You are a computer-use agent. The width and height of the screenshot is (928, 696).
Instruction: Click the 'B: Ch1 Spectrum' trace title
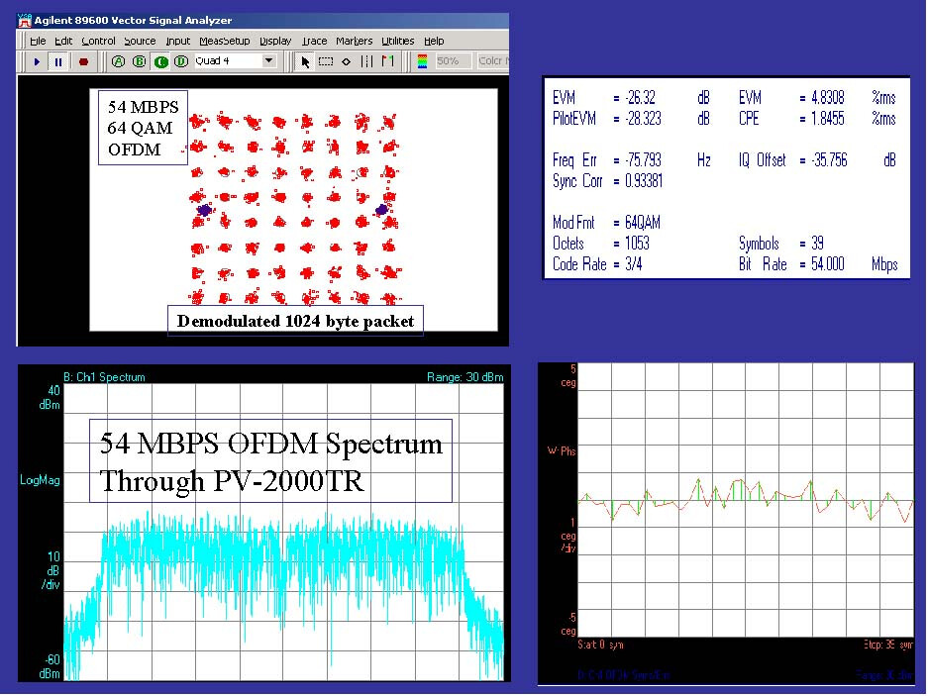point(104,377)
